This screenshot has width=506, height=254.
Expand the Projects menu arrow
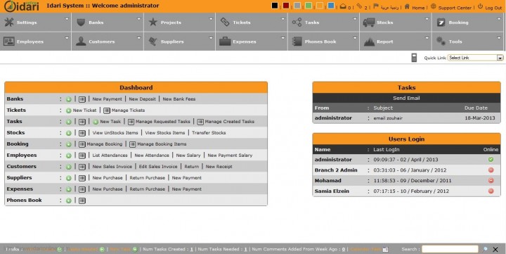pyautogui.click(x=211, y=19)
